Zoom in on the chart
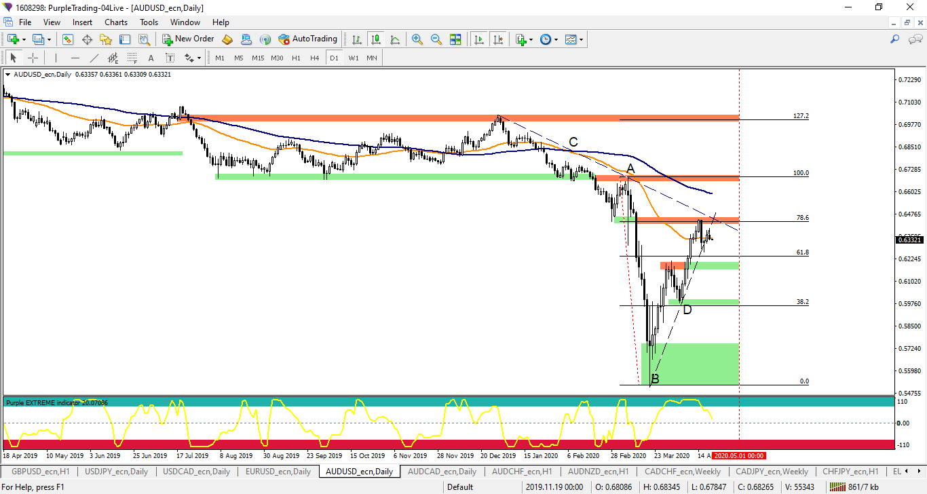927x494 pixels. pos(417,39)
